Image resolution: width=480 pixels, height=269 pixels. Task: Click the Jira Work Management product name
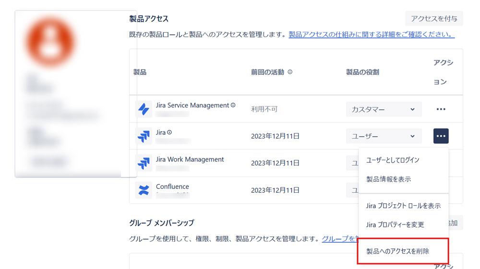190,159
